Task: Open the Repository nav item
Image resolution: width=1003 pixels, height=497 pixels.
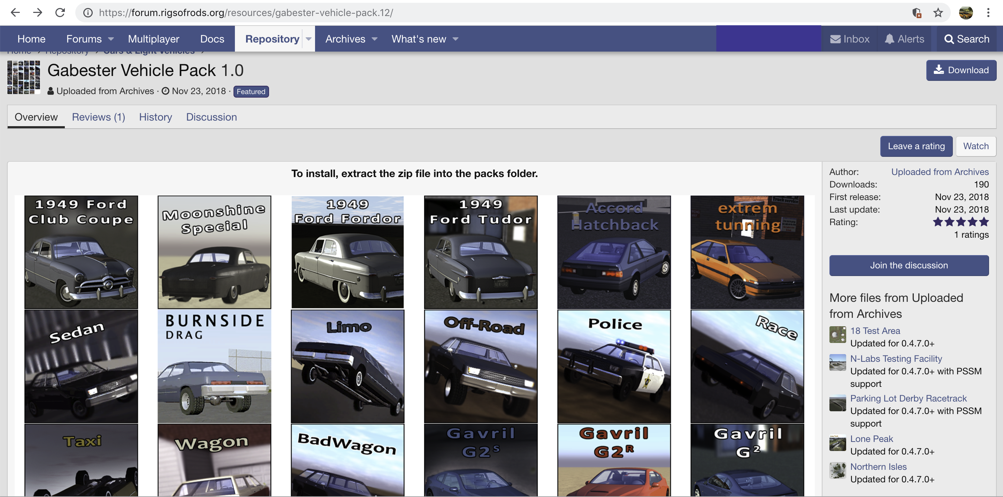Action: (272, 39)
